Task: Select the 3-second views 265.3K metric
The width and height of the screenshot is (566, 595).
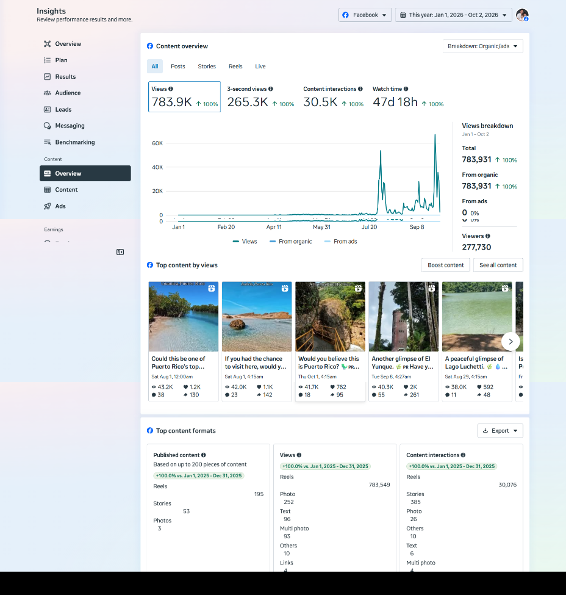Action: coord(260,97)
